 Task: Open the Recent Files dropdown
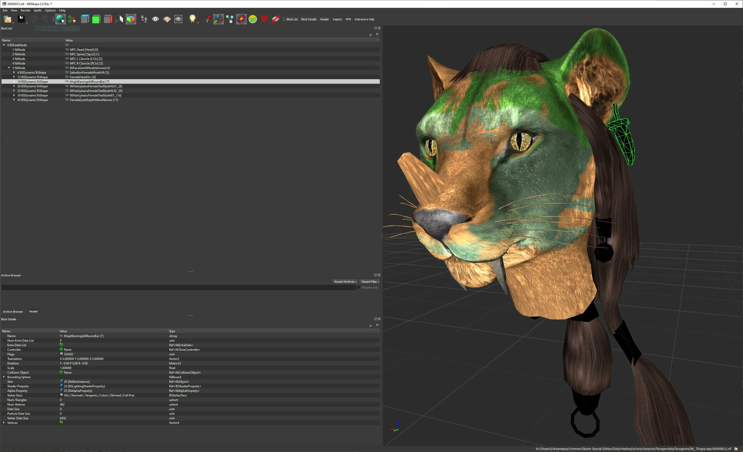click(370, 281)
